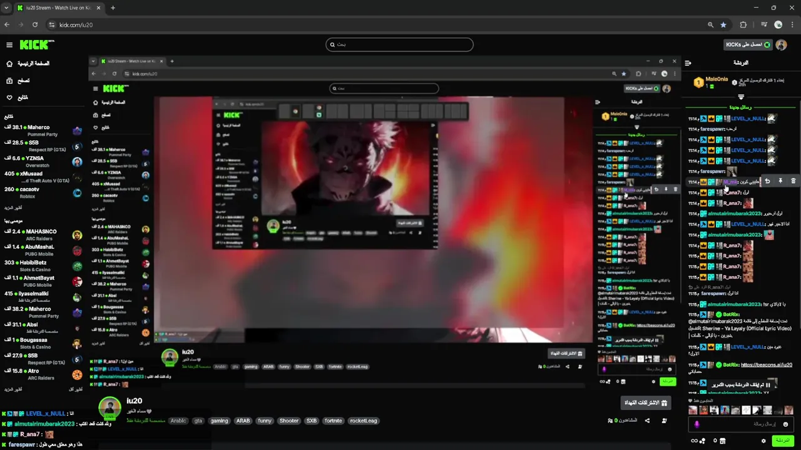
Task: Click the zoom magnifier icon in address bar
Action: [710, 24]
